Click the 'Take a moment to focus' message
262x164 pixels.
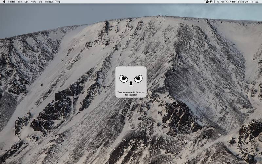pyautogui.click(x=131, y=93)
